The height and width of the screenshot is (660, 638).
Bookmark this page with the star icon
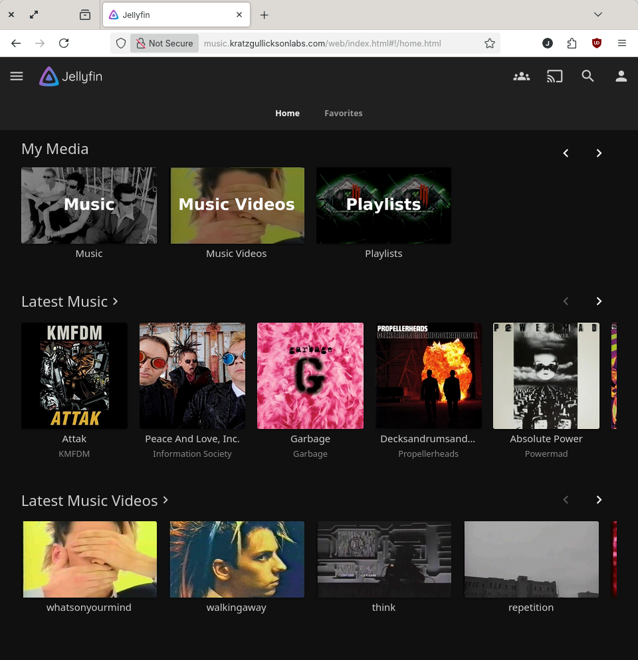coord(489,43)
